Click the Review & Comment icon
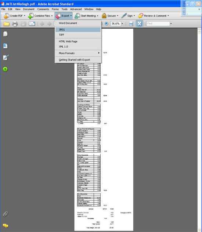Image resolution: width=202 pixels, height=232 pixels. click(x=141, y=16)
